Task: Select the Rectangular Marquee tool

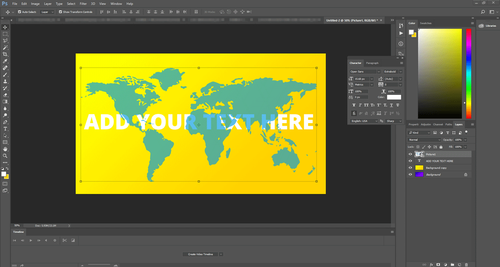Action: [x=5, y=34]
